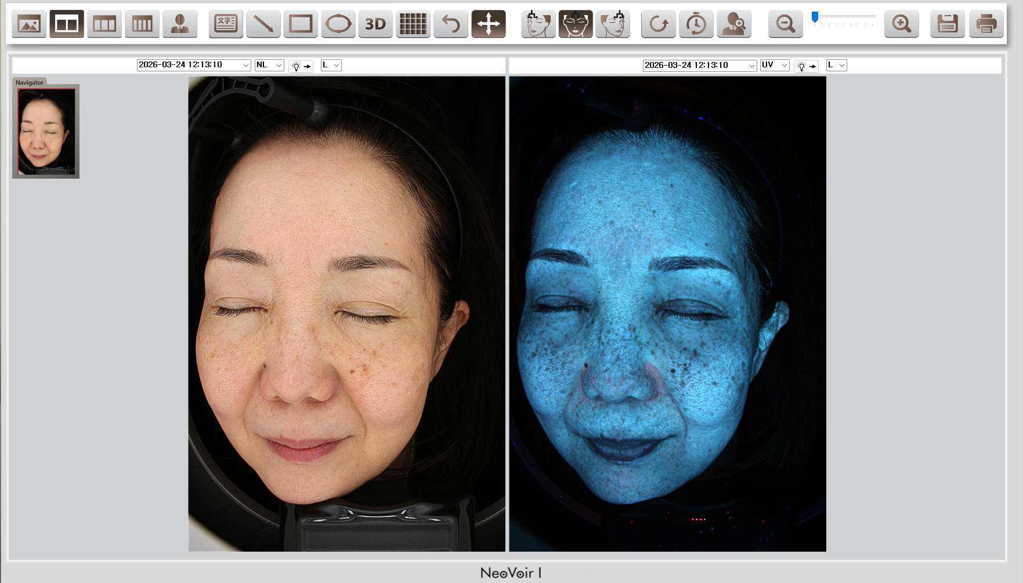Image resolution: width=1023 pixels, height=583 pixels.
Task: Activate the pan/move tool
Action: coord(489,24)
